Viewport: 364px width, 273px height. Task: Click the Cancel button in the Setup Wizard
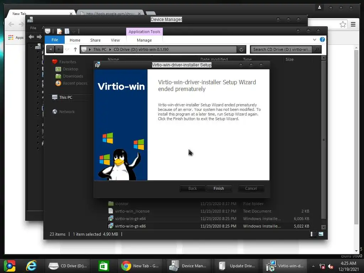[x=251, y=188]
